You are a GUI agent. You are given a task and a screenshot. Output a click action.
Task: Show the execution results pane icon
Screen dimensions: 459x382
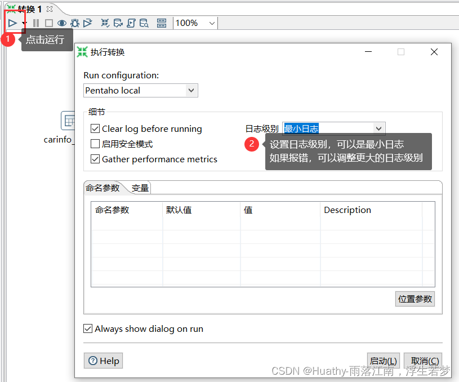[162, 23]
